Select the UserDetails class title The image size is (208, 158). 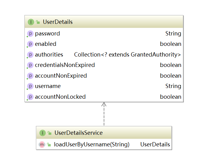point(58,22)
